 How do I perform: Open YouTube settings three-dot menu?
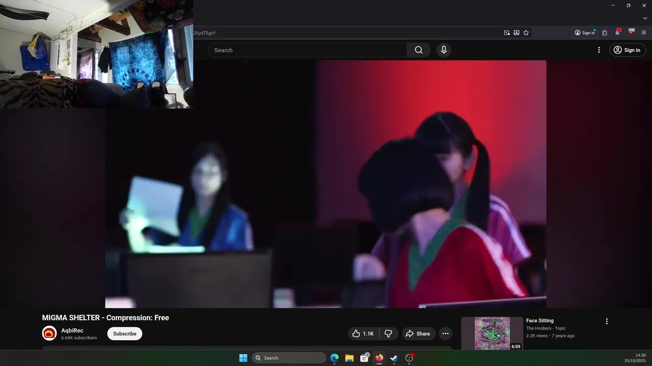point(599,50)
